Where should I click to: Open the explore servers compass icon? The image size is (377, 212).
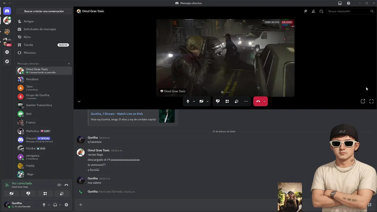coord(7,62)
